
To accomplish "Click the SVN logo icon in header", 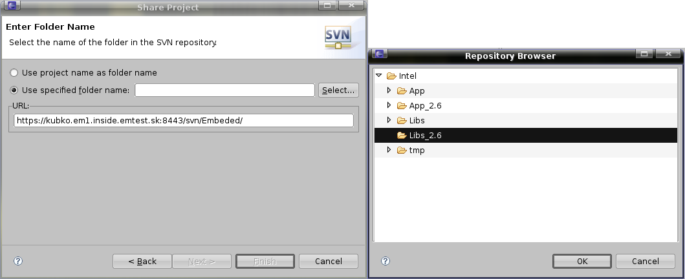I will (x=338, y=37).
